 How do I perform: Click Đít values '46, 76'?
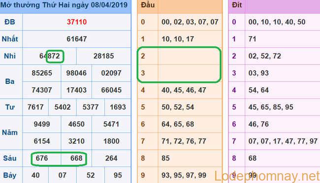258,124
